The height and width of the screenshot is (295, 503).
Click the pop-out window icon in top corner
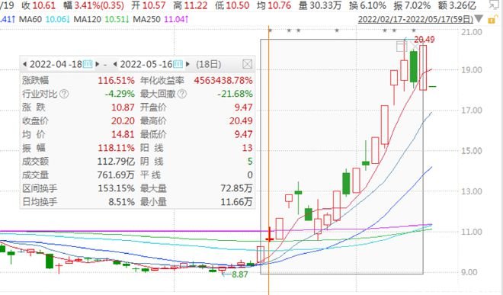pos(495,5)
